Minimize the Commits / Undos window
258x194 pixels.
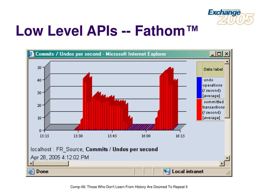pyautogui.click(x=213, y=54)
